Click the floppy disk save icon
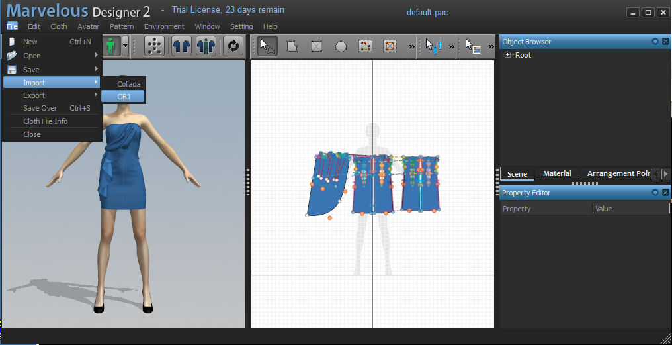The height and width of the screenshot is (345, 672). tap(12, 70)
